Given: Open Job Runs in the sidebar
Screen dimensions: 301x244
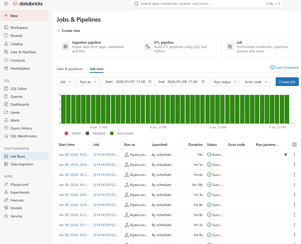Looking at the screenshot, I should 25,156.
